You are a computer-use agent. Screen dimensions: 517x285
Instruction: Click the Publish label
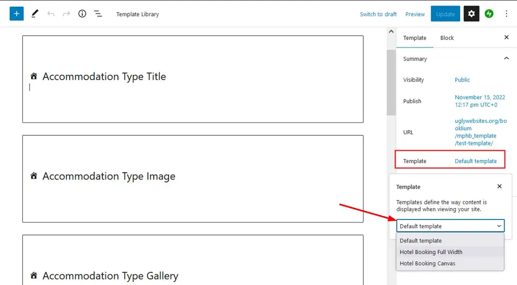412,101
